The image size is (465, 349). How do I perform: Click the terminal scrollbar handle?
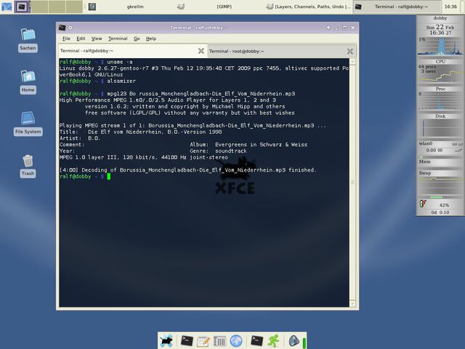(x=352, y=182)
